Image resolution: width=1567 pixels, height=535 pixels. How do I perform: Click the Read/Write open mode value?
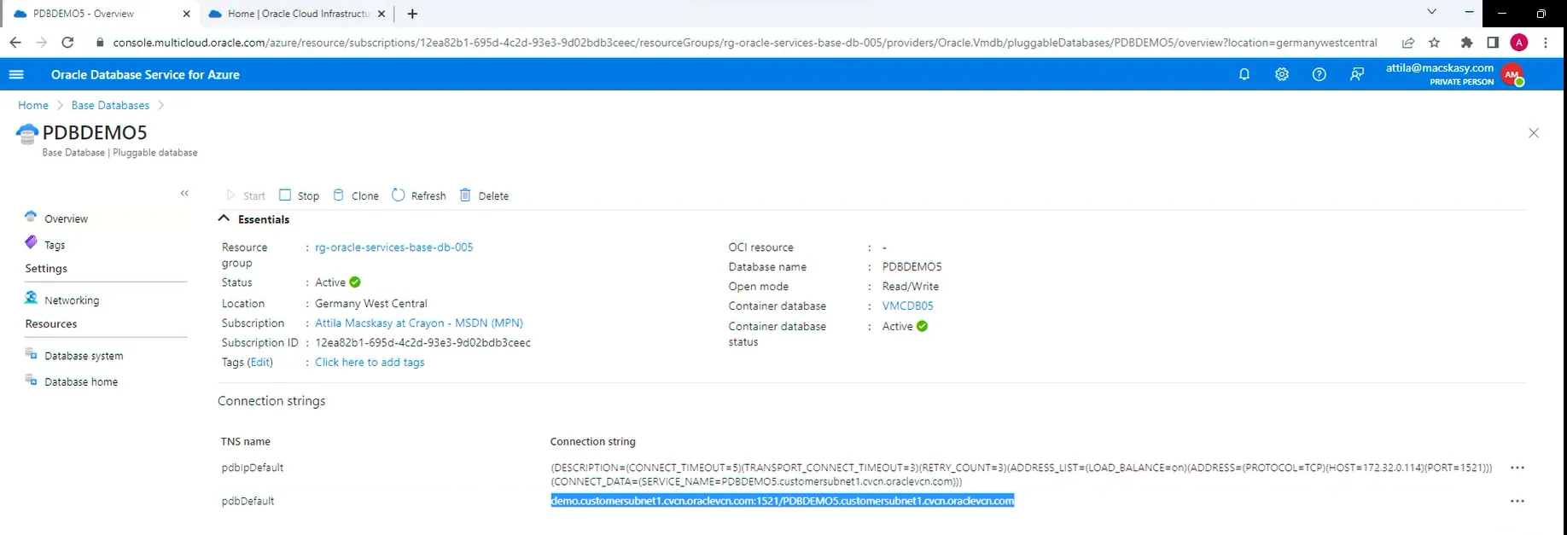pos(910,287)
